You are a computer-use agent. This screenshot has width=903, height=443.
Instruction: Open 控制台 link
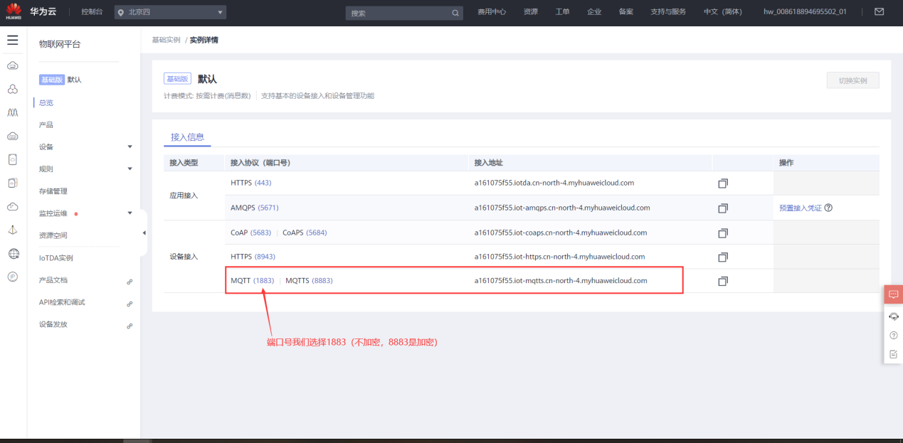coord(92,12)
